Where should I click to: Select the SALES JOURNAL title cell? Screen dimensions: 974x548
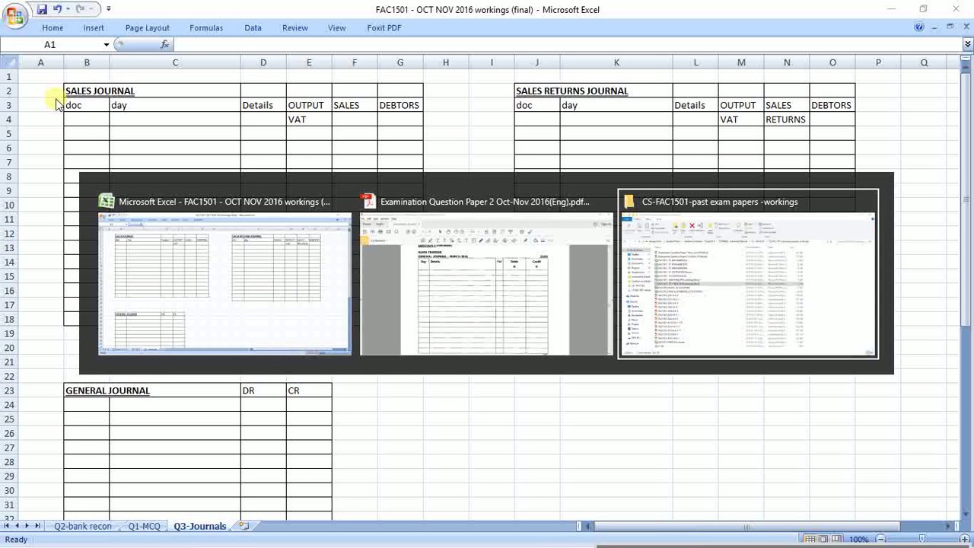pyautogui.click(x=100, y=91)
